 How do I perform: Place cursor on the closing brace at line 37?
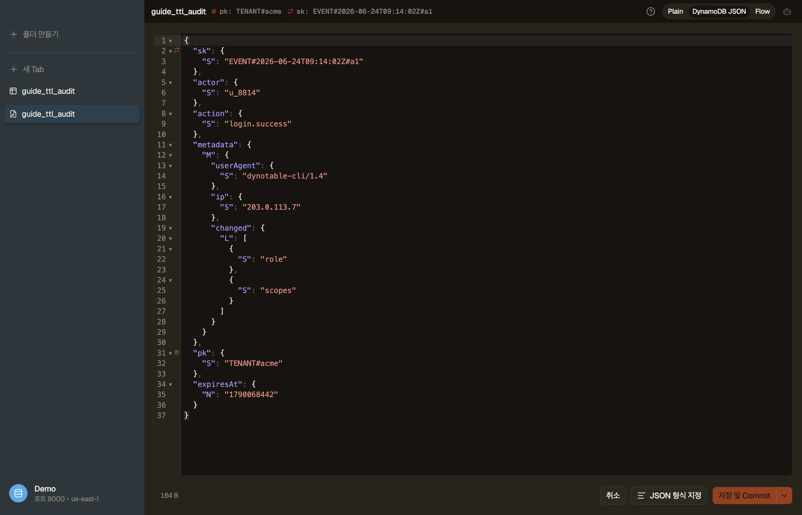[x=186, y=415]
